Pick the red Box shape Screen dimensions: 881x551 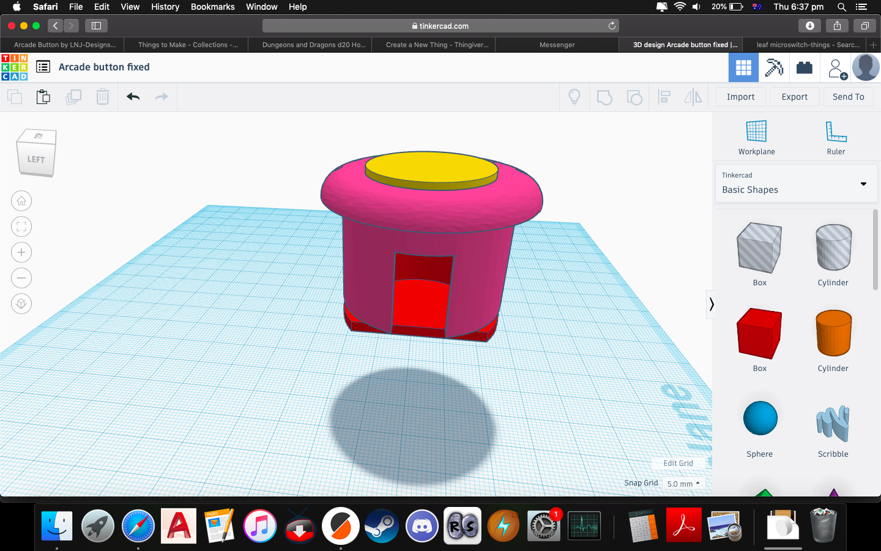[759, 334]
